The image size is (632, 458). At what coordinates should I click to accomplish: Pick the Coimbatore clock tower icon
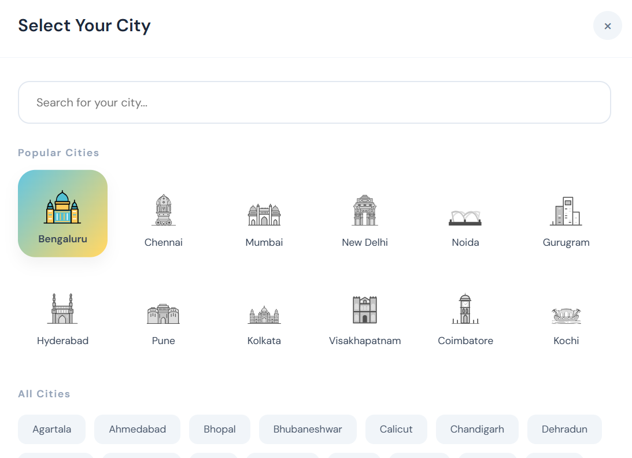465,309
